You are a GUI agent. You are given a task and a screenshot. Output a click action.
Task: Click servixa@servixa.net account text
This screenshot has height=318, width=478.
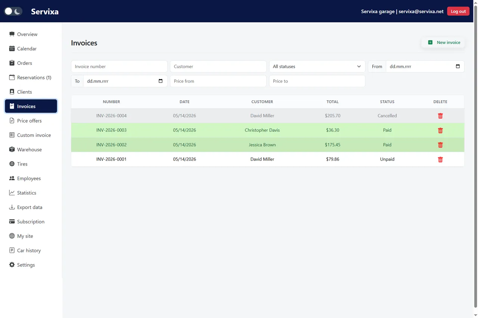(x=421, y=12)
